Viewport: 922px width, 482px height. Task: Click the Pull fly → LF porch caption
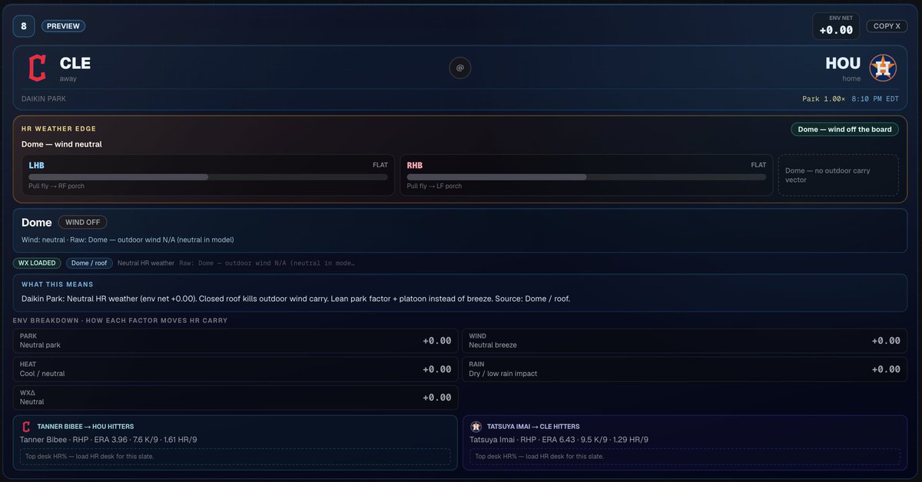(x=434, y=186)
